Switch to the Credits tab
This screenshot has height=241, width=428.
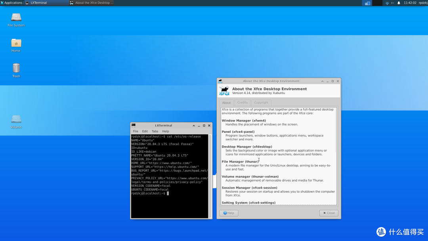coord(243,102)
